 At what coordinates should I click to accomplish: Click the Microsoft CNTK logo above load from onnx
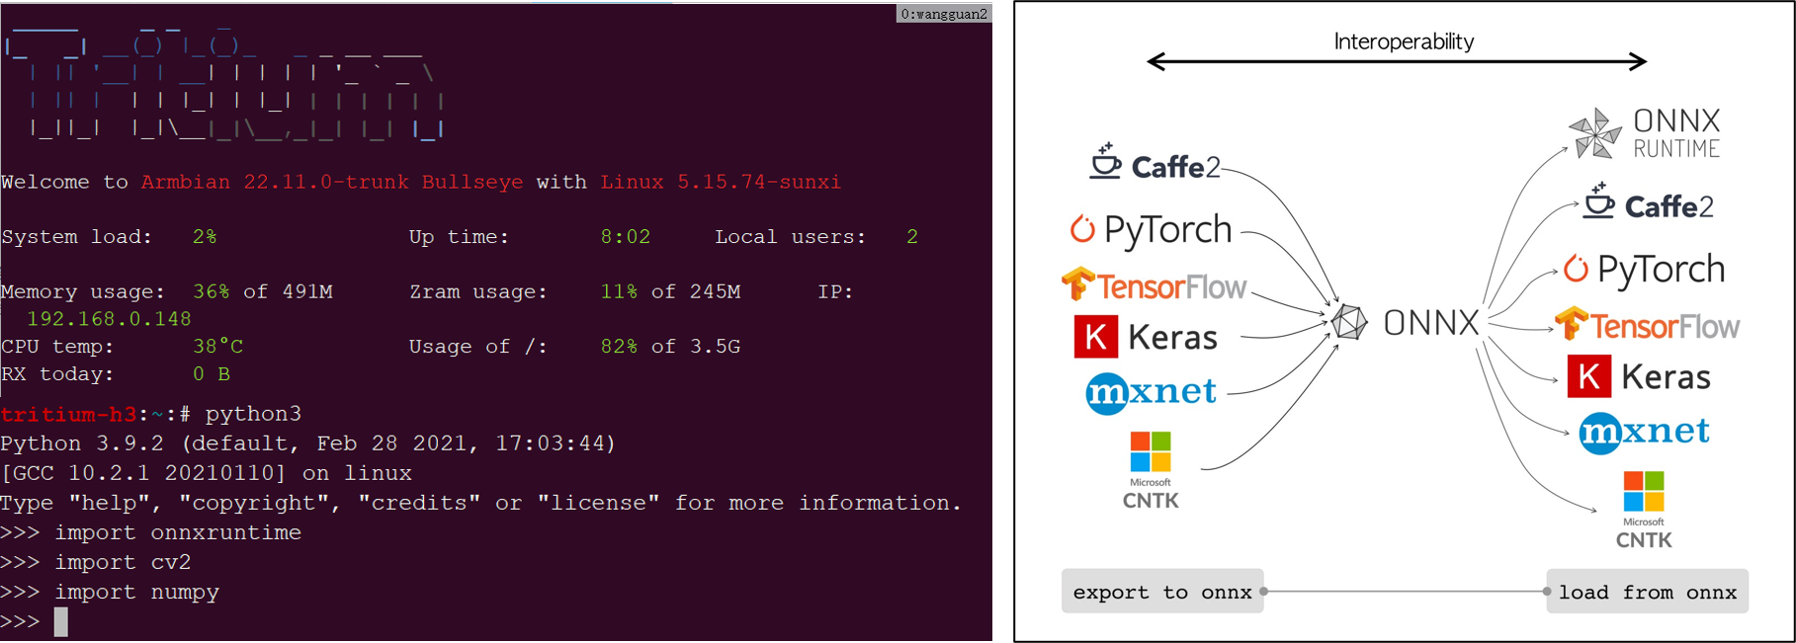[1644, 510]
